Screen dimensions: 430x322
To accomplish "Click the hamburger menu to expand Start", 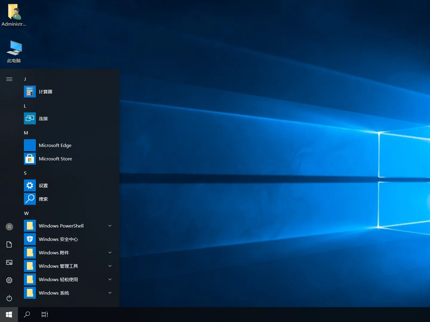I will 9,79.
